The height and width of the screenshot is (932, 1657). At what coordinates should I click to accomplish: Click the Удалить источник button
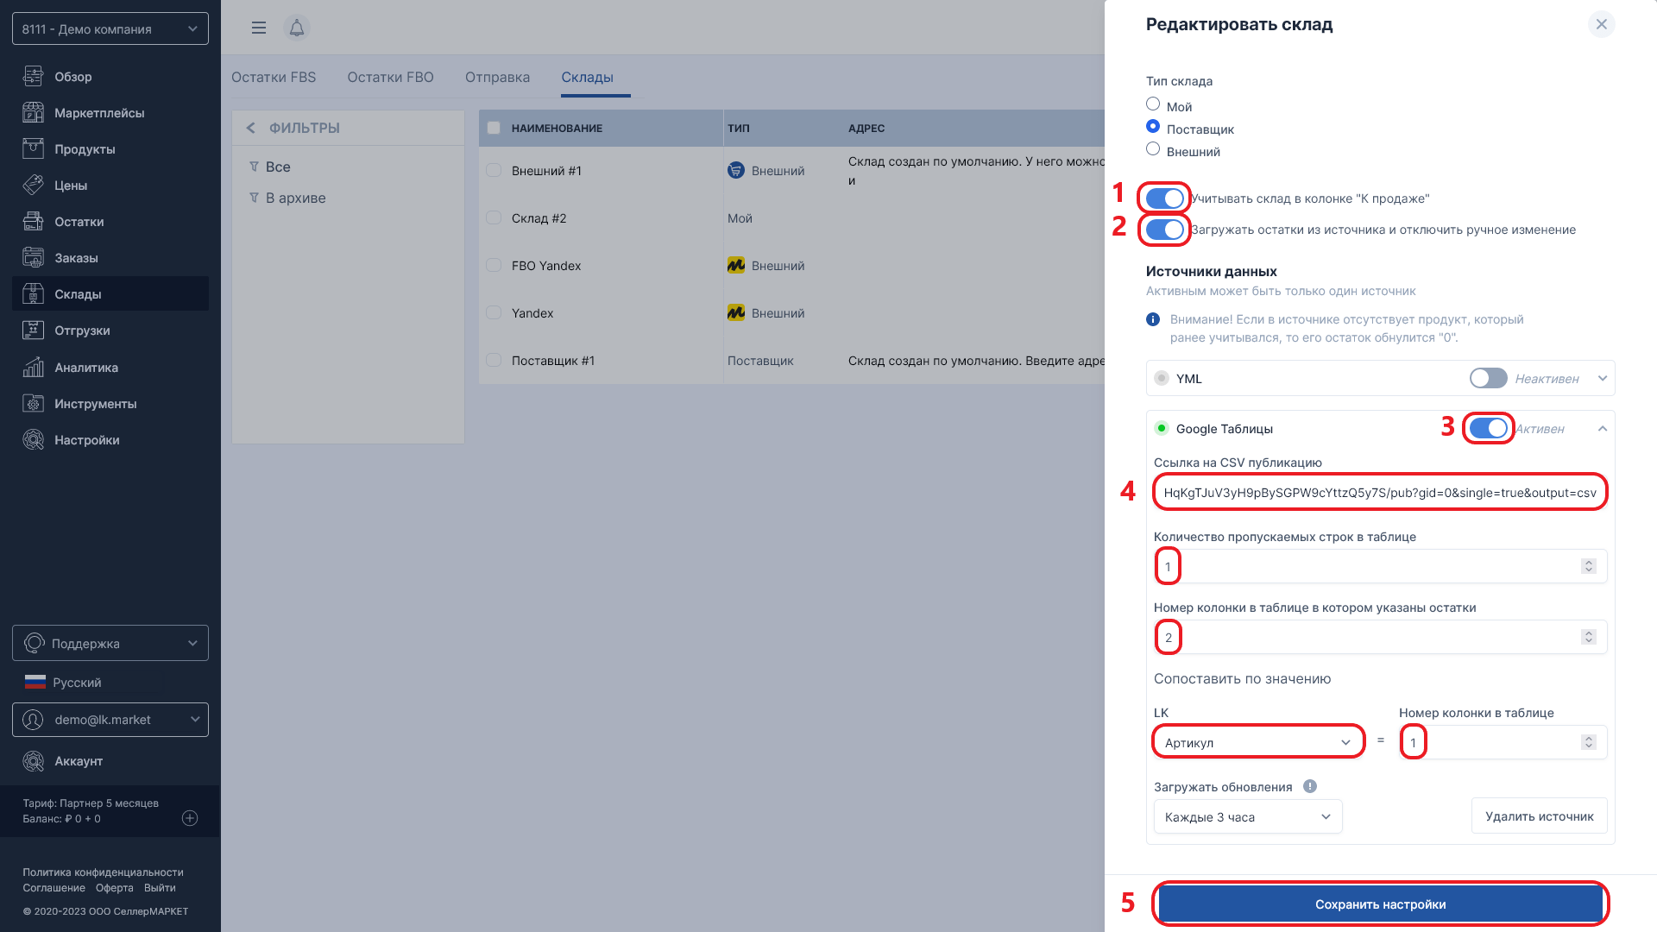point(1539,815)
